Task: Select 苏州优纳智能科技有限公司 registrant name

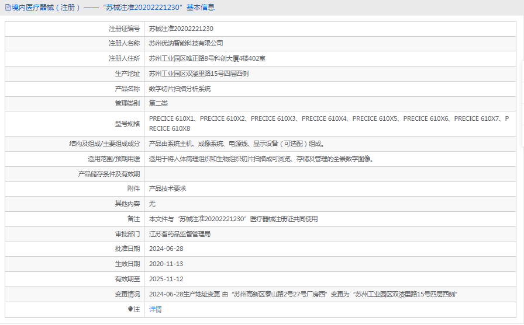Action: coord(186,43)
